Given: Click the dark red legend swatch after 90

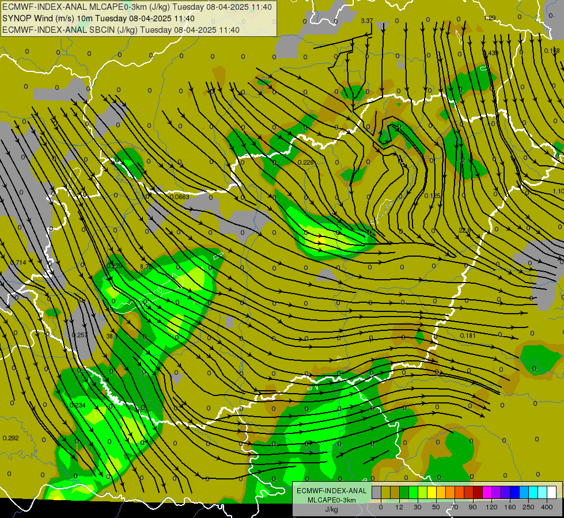Looking at the screenshot, I should pyautogui.click(x=478, y=492).
